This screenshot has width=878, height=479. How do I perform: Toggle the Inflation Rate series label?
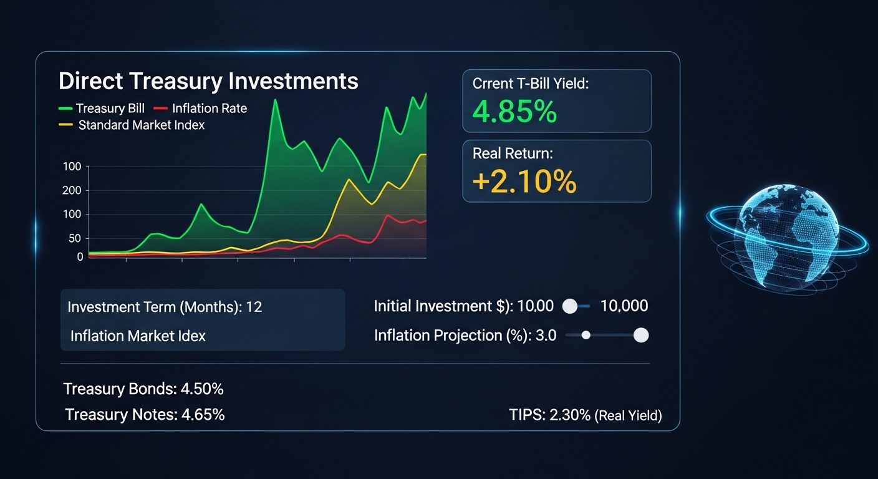(210, 109)
